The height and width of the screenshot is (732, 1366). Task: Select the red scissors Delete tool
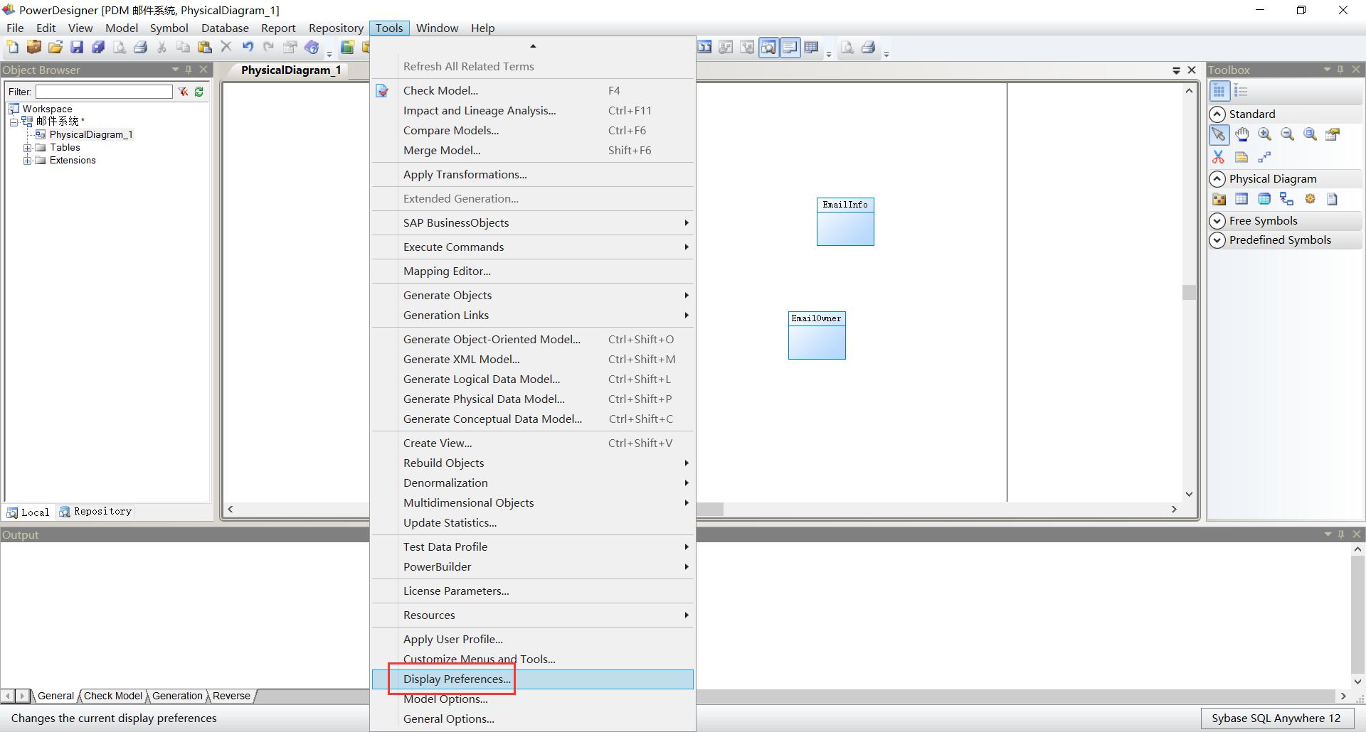pyautogui.click(x=1219, y=157)
